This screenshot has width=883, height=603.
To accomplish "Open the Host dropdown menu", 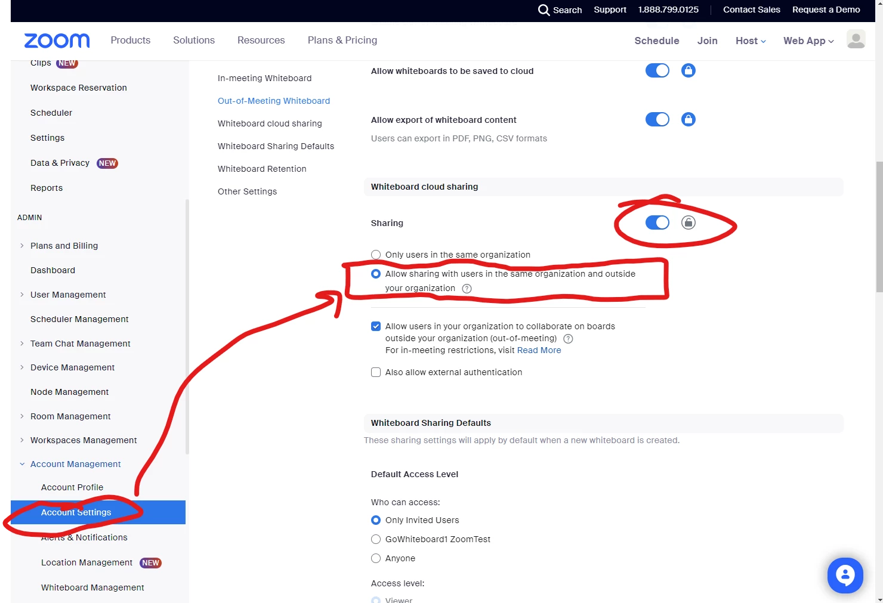I will pos(751,41).
